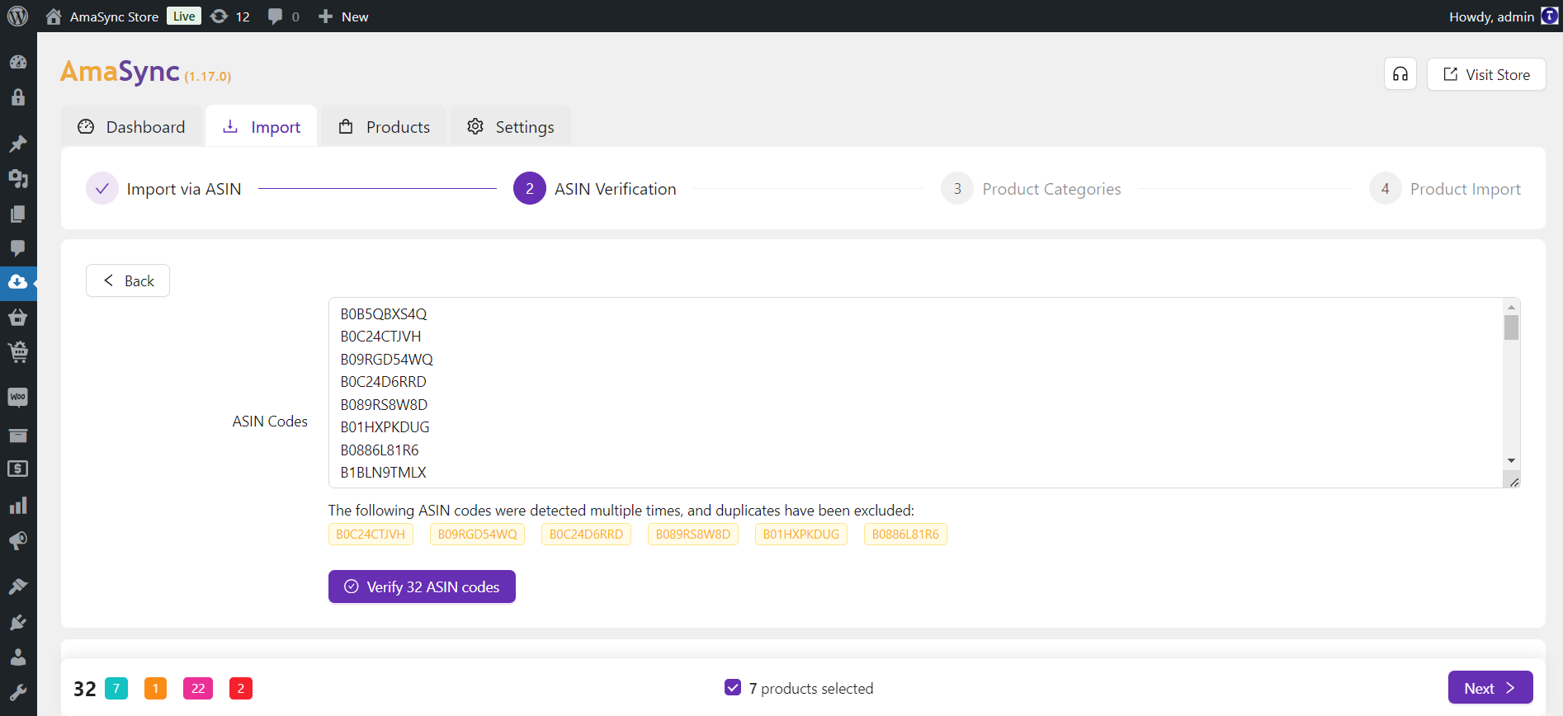This screenshot has width=1563, height=716.
Task: Click duplicate tag B09RGD54WQ
Action: pos(478,535)
